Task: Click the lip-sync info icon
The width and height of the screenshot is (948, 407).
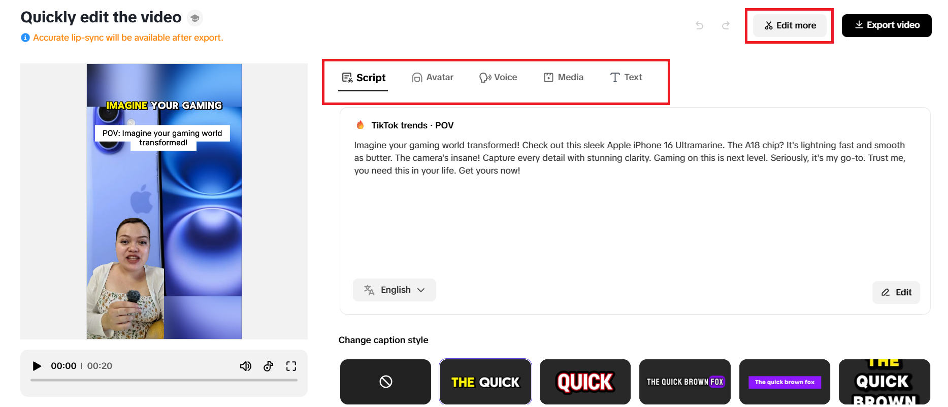Action: click(x=25, y=38)
